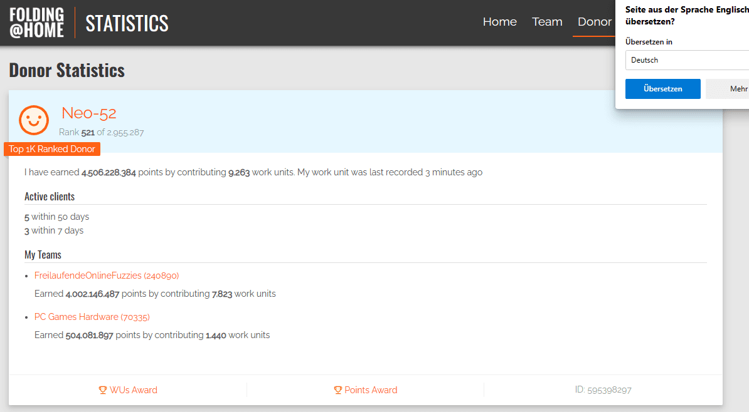The height and width of the screenshot is (412, 749).
Task: Click the My Teams heading
Action: pyautogui.click(x=43, y=255)
